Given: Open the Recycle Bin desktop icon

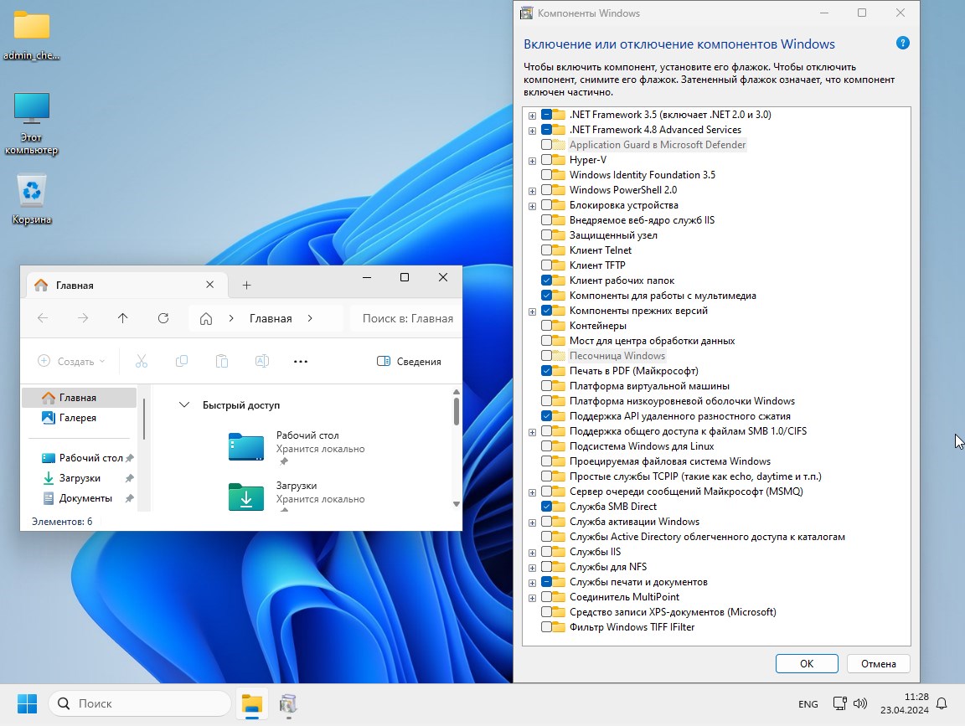Looking at the screenshot, I should point(32,198).
